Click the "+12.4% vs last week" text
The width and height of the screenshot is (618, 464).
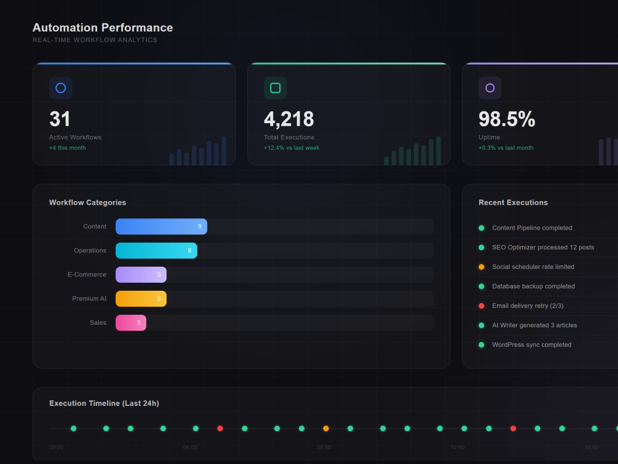pyautogui.click(x=292, y=148)
